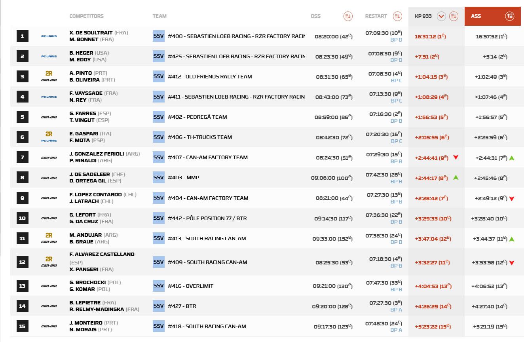
Task: Sort standings by KP 933 checkpoint
Action: tap(454, 16)
